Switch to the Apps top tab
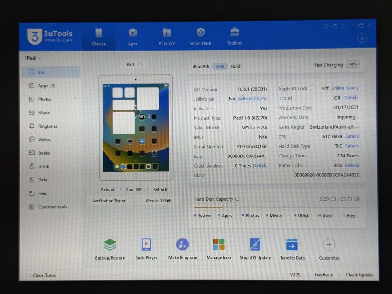This screenshot has width=392, height=294. [132, 37]
